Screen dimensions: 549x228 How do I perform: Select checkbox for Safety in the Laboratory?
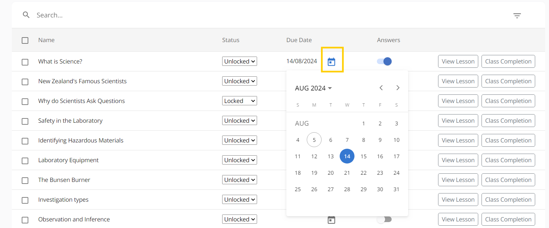click(x=25, y=121)
